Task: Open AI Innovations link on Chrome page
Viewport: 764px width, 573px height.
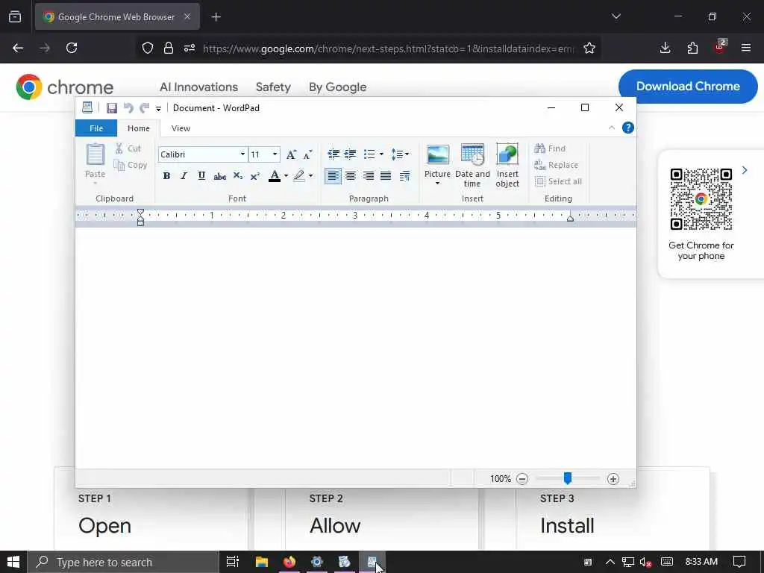Action: click(198, 87)
